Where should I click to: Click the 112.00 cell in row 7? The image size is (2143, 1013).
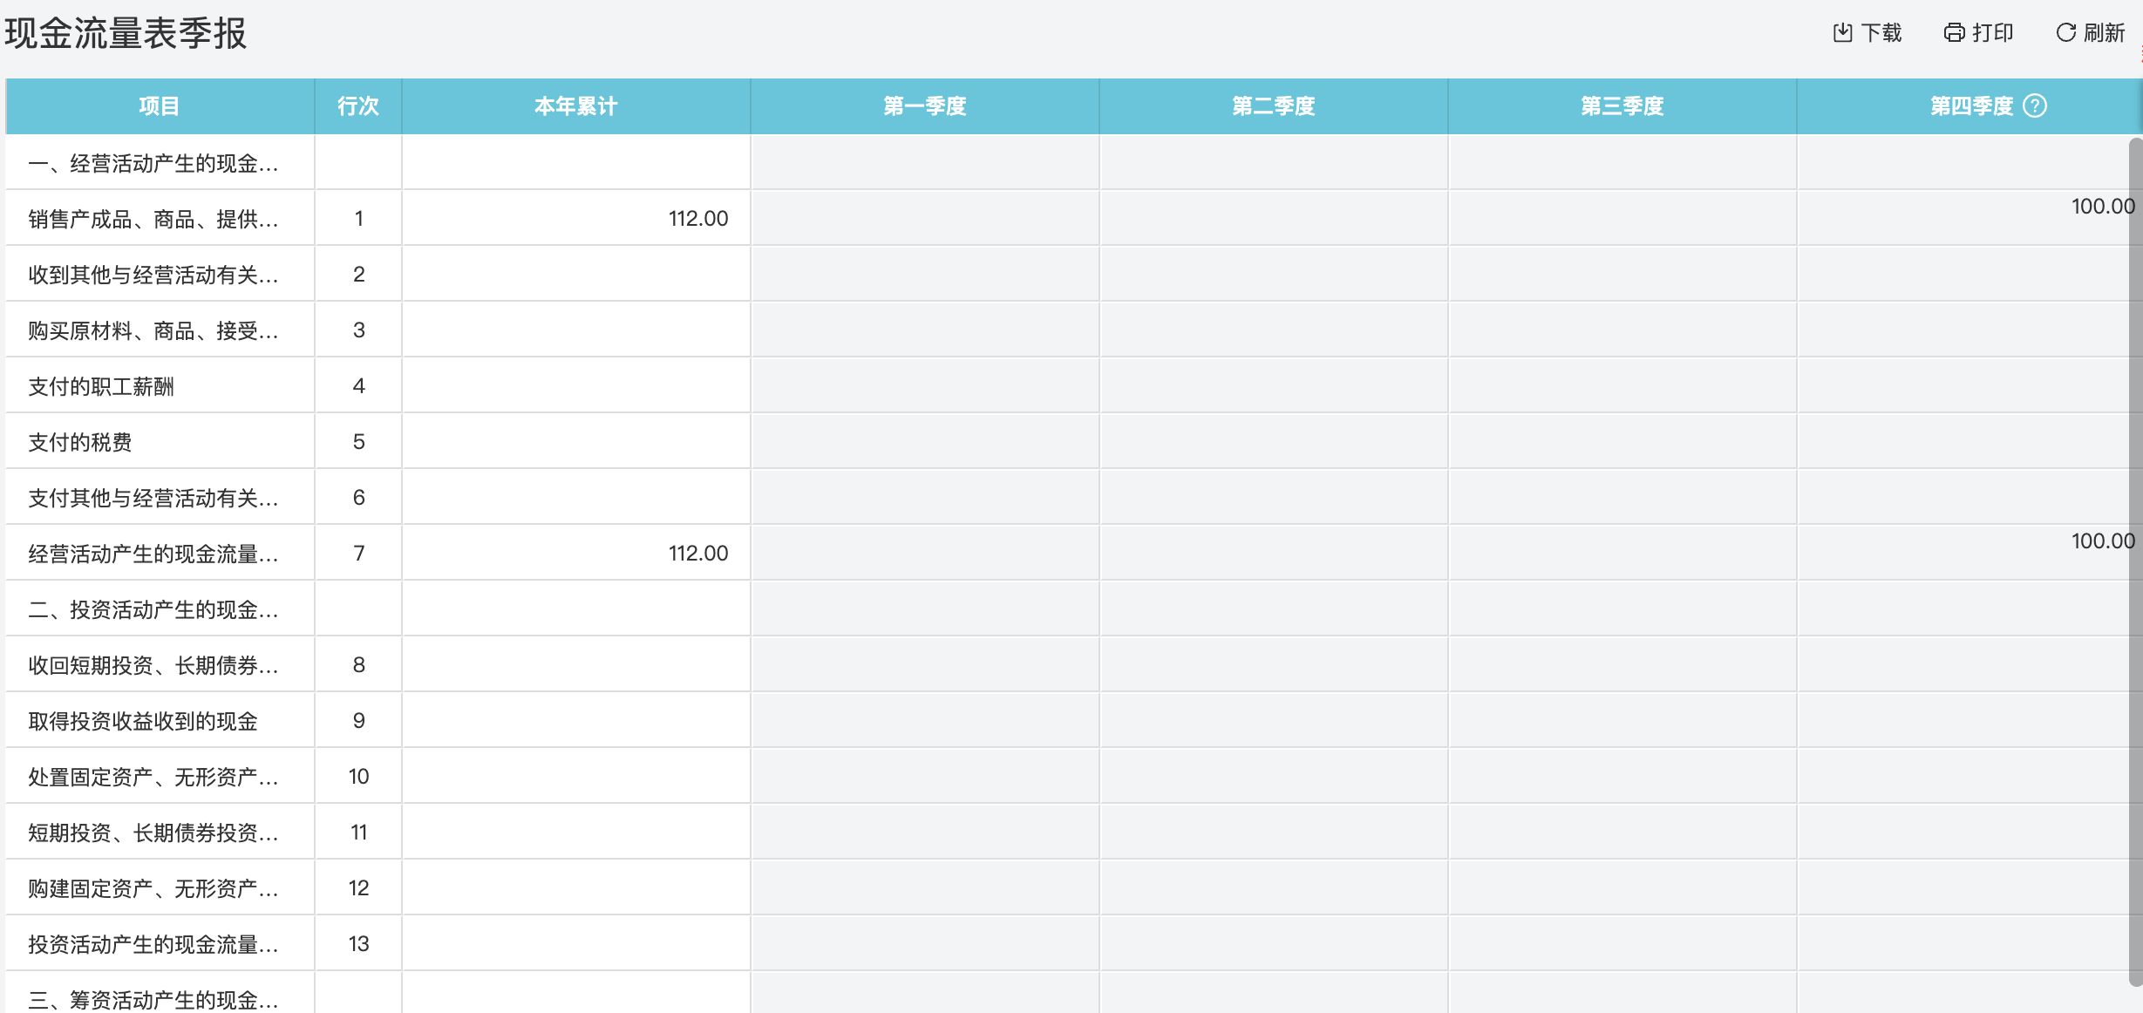(697, 554)
